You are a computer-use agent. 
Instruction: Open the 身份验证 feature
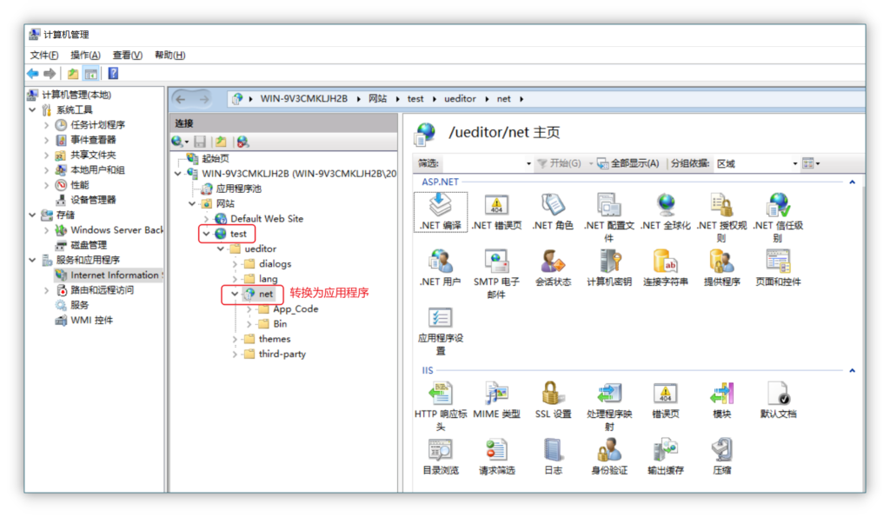click(609, 457)
